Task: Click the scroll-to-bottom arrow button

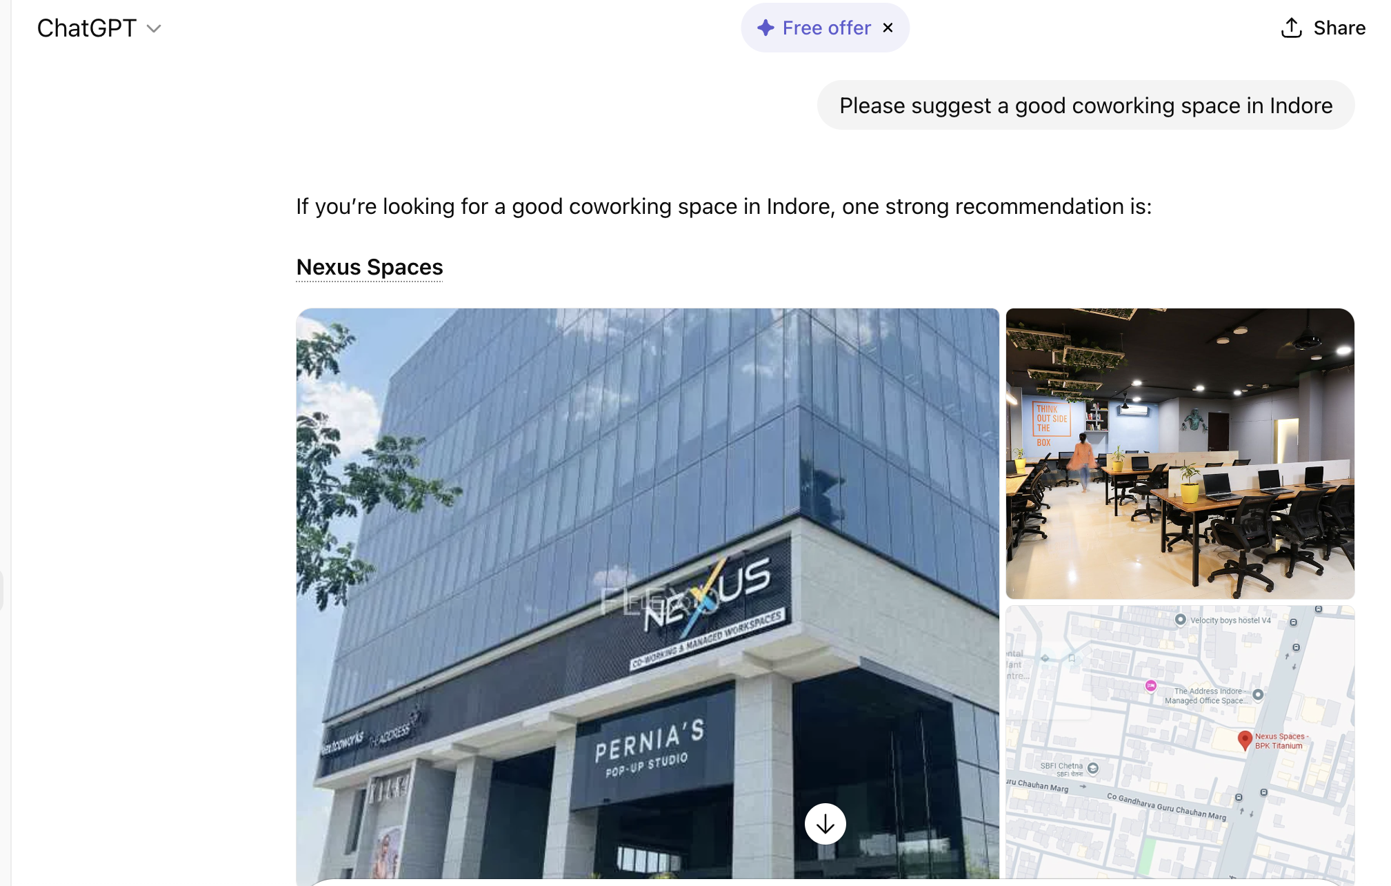Action: click(x=825, y=824)
